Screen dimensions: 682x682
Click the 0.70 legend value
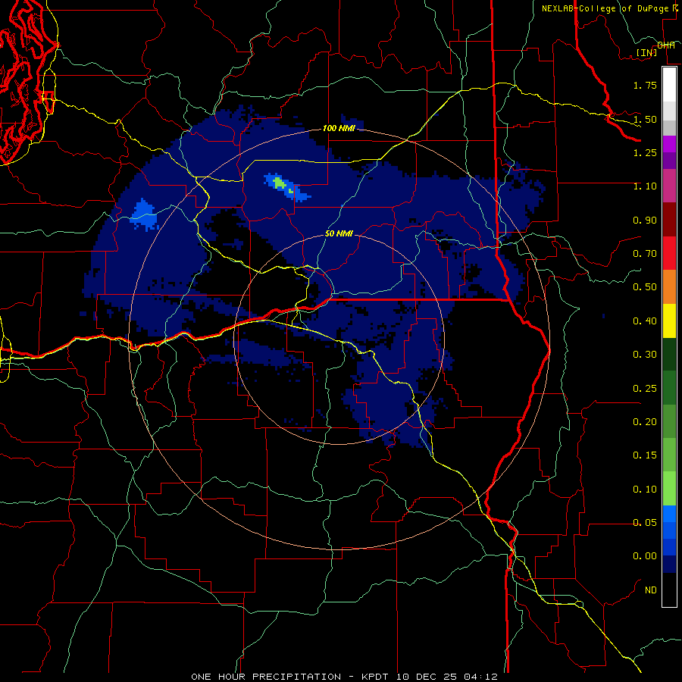(645, 254)
